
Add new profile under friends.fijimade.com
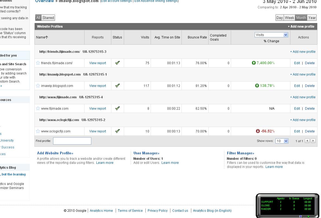pyautogui.click(x=303, y=51)
